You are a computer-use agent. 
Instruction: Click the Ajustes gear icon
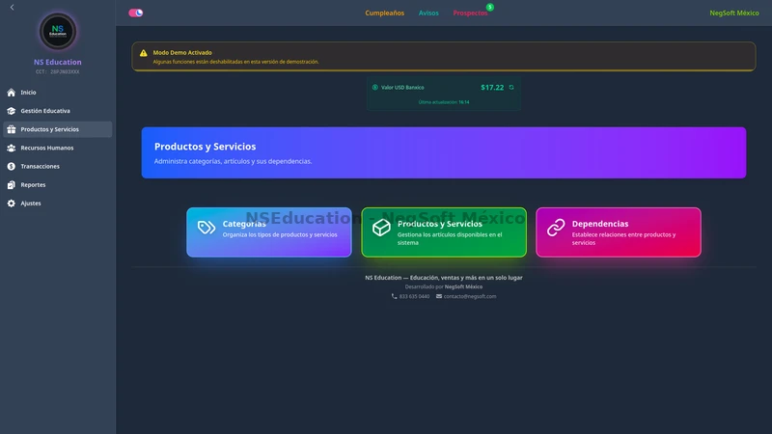[12, 203]
